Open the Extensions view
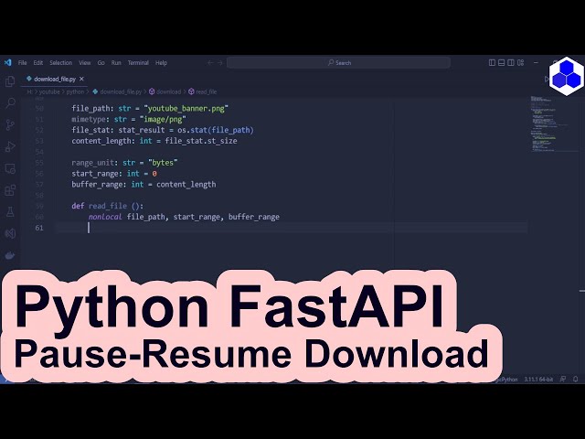The image size is (585, 439). (10, 190)
